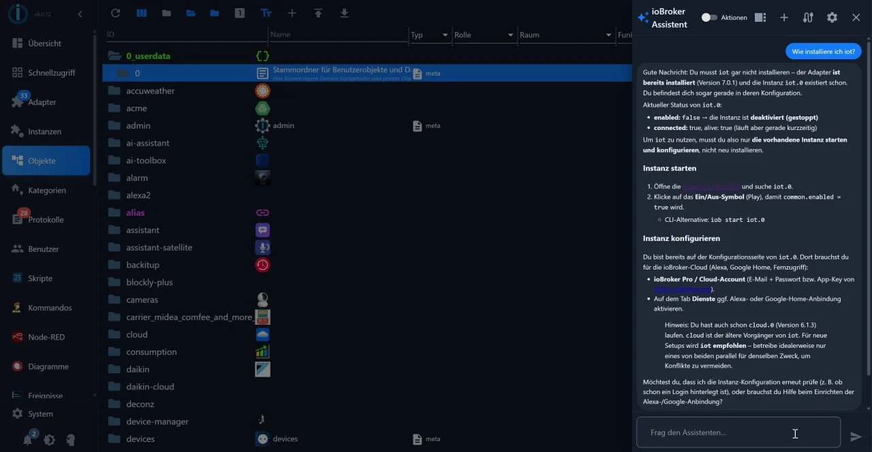The height and width of the screenshot is (452, 872).
Task: Toggle assistant panel layout icon
Action: click(760, 17)
